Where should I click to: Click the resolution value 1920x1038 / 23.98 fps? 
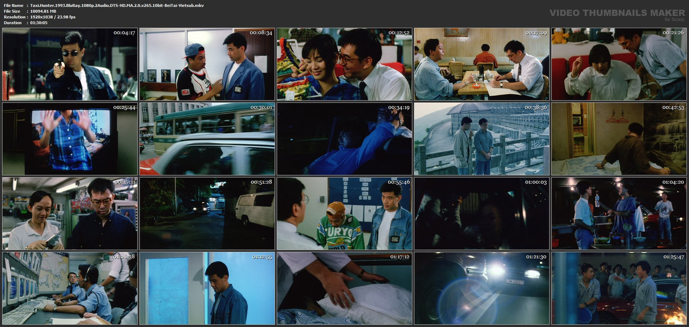pyautogui.click(x=53, y=17)
